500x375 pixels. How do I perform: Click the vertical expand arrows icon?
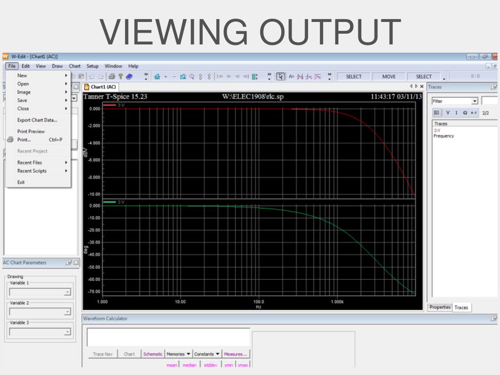point(201,77)
